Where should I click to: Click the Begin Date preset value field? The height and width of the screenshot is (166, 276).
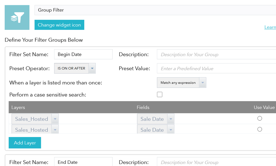pyautogui.click(x=216, y=68)
